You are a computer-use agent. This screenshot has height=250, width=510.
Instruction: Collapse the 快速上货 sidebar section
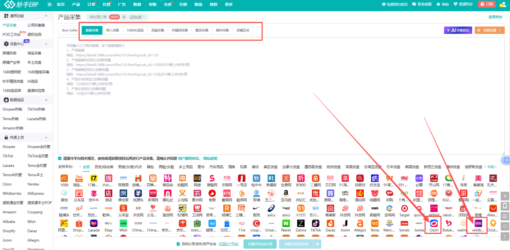[x=46, y=137]
